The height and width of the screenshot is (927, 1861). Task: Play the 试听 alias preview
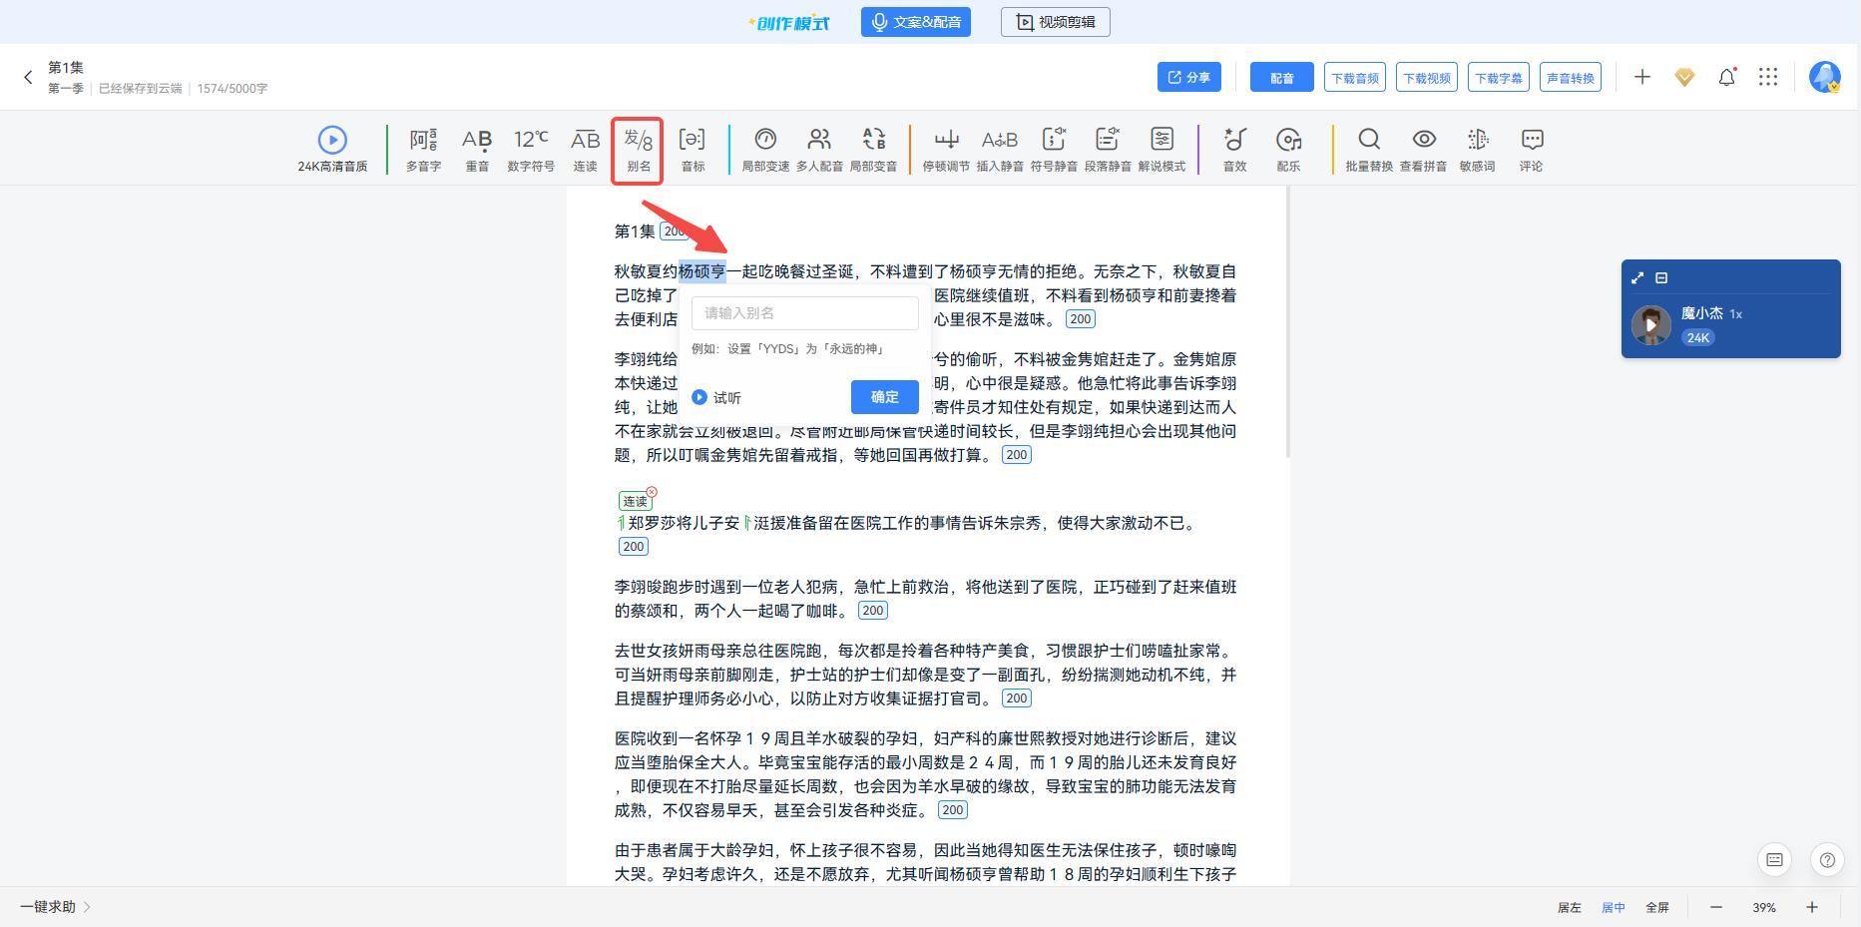[x=716, y=397]
